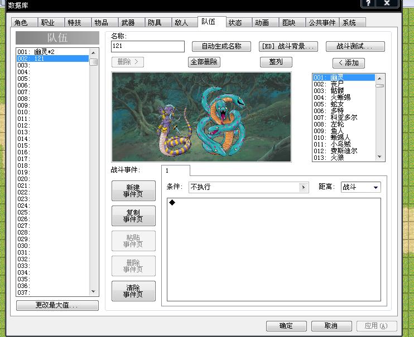Switch to the 角色 tab
Viewport: 414px width, 337px height.
pyautogui.click(x=25, y=23)
